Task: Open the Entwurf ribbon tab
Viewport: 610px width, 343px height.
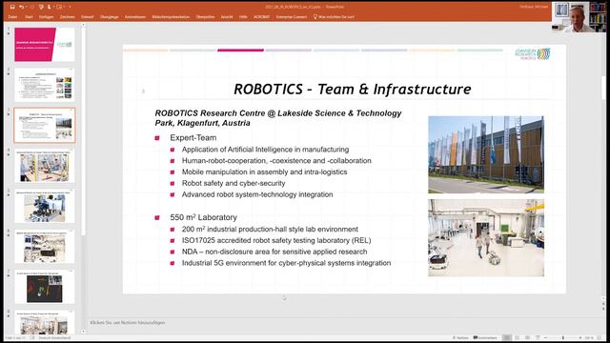Action: 87,17
